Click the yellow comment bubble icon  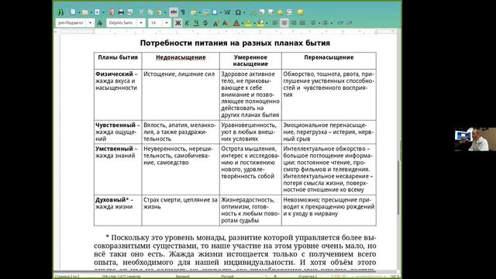tap(301, 12)
